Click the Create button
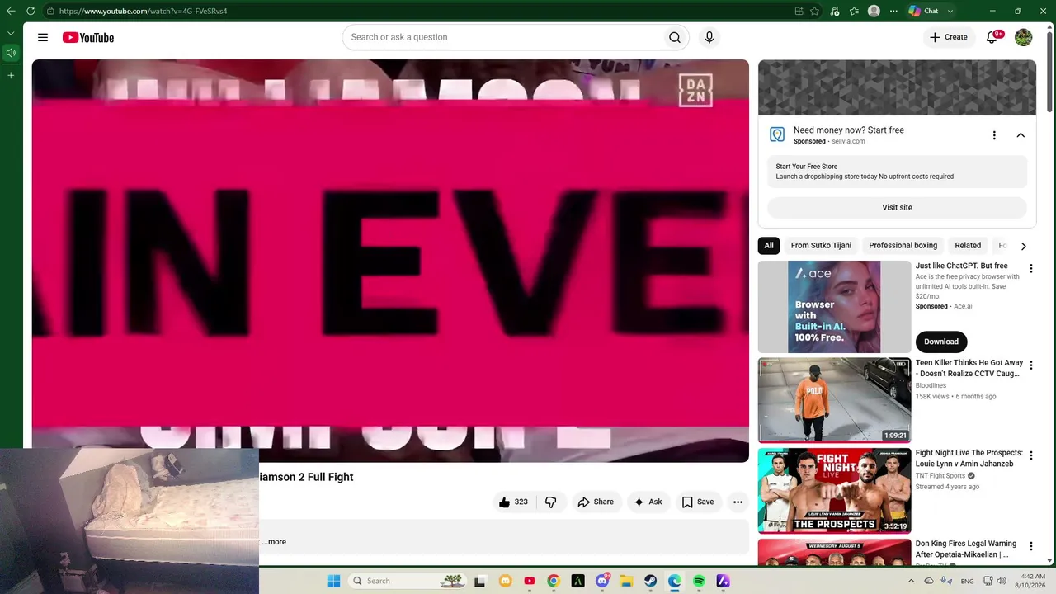The height and width of the screenshot is (594, 1056). click(949, 37)
